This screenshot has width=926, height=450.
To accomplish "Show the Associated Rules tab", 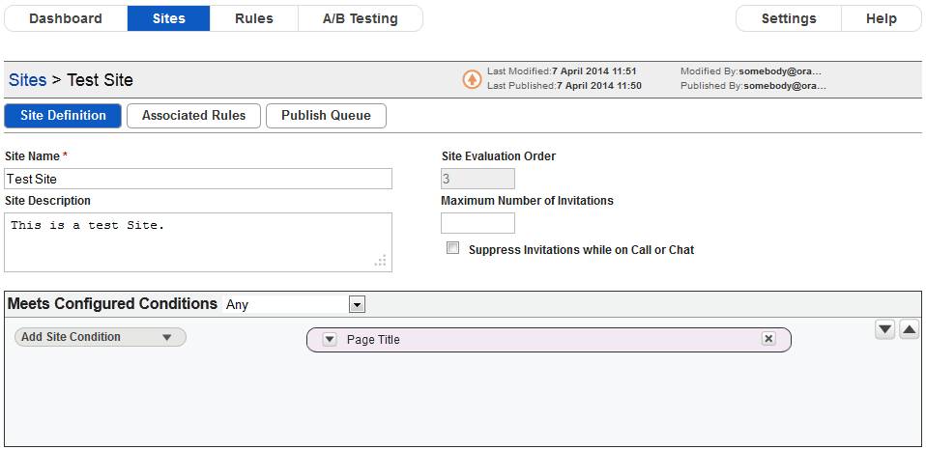I will pos(193,116).
